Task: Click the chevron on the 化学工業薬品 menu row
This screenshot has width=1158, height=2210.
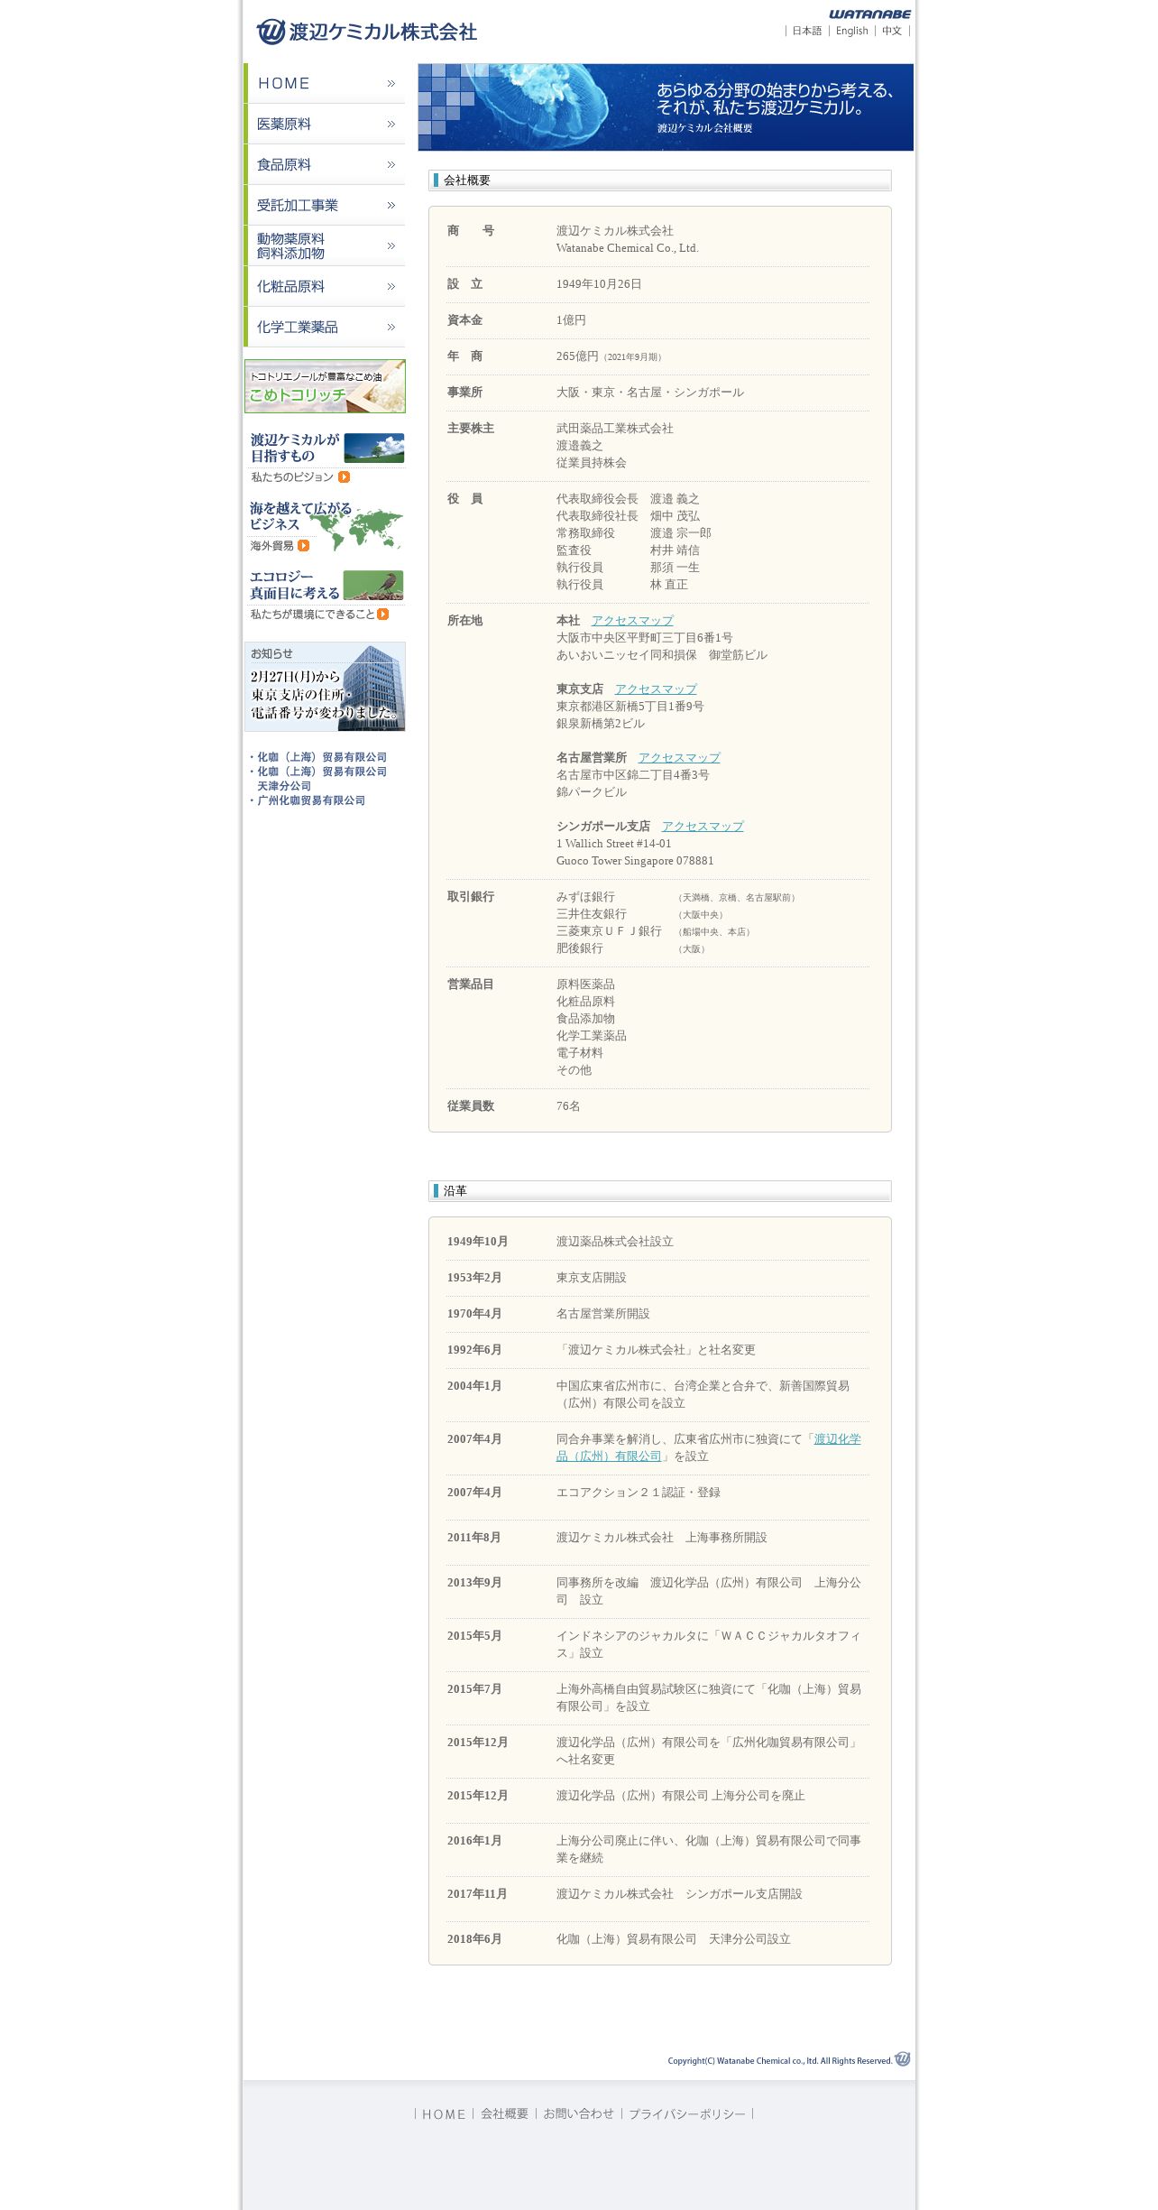Action: pos(391,328)
